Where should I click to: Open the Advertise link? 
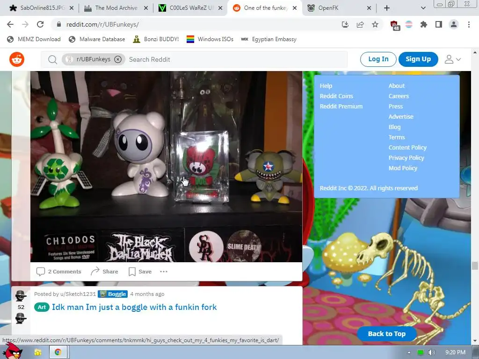401,116
